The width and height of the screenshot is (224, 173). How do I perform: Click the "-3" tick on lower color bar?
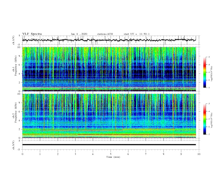pyautogui.click(x=208, y=104)
